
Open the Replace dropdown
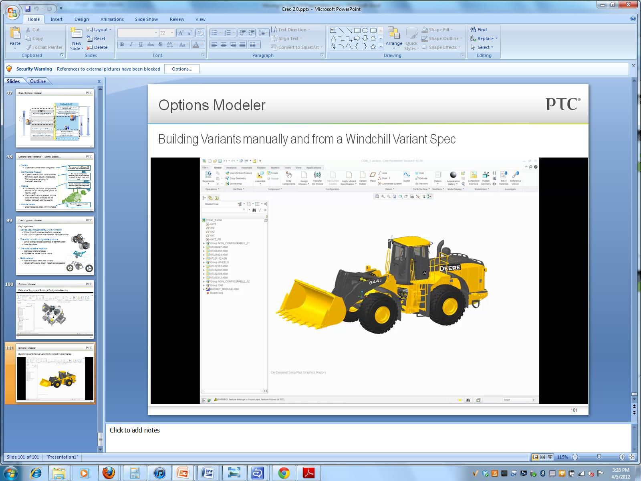pyautogui.click(x=484, y=38)
